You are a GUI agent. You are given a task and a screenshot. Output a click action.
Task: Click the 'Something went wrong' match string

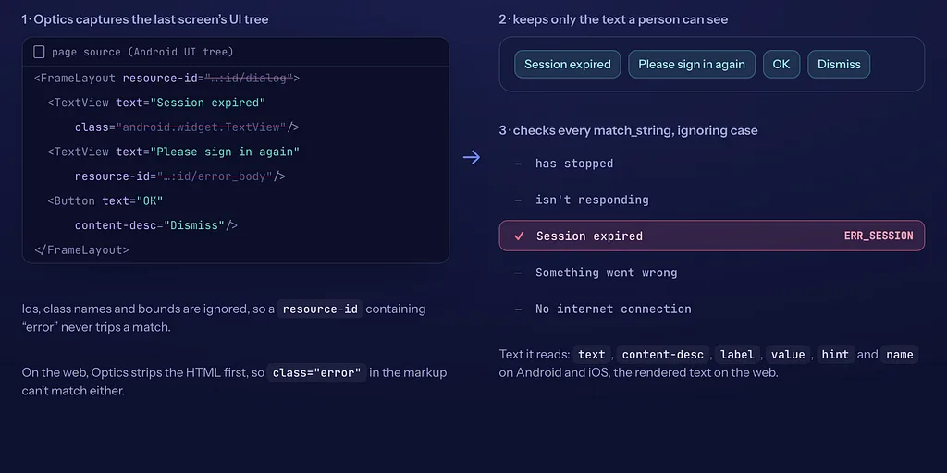[x=606, y=273]
